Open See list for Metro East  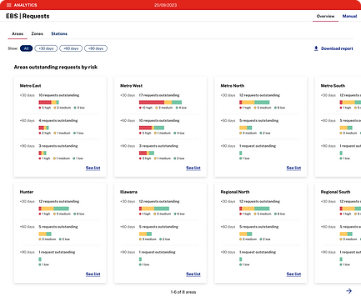click(93, 168)
